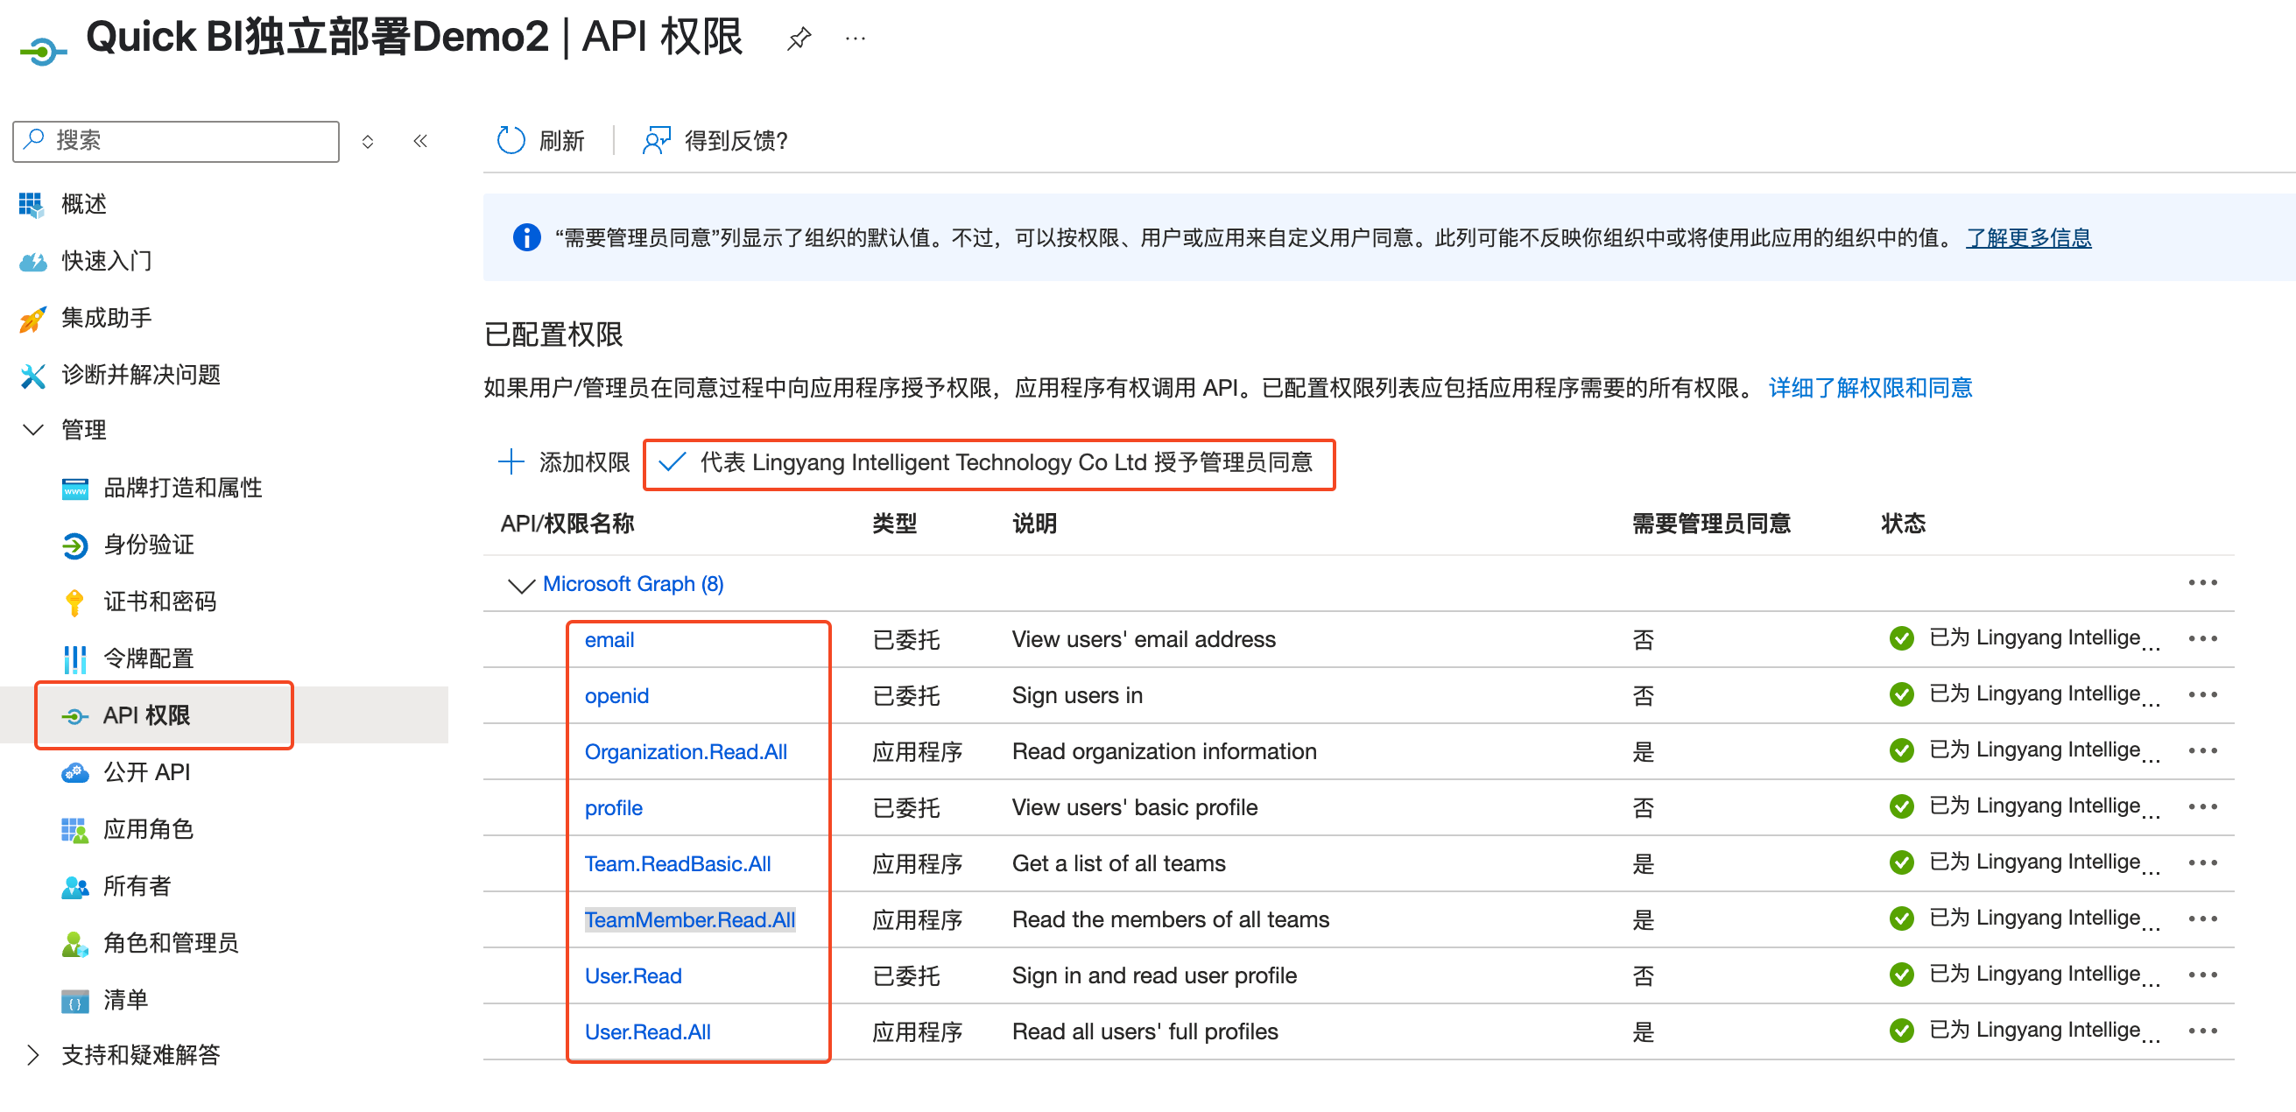Click the checkmark icon for admin consent

click(671, 461)
